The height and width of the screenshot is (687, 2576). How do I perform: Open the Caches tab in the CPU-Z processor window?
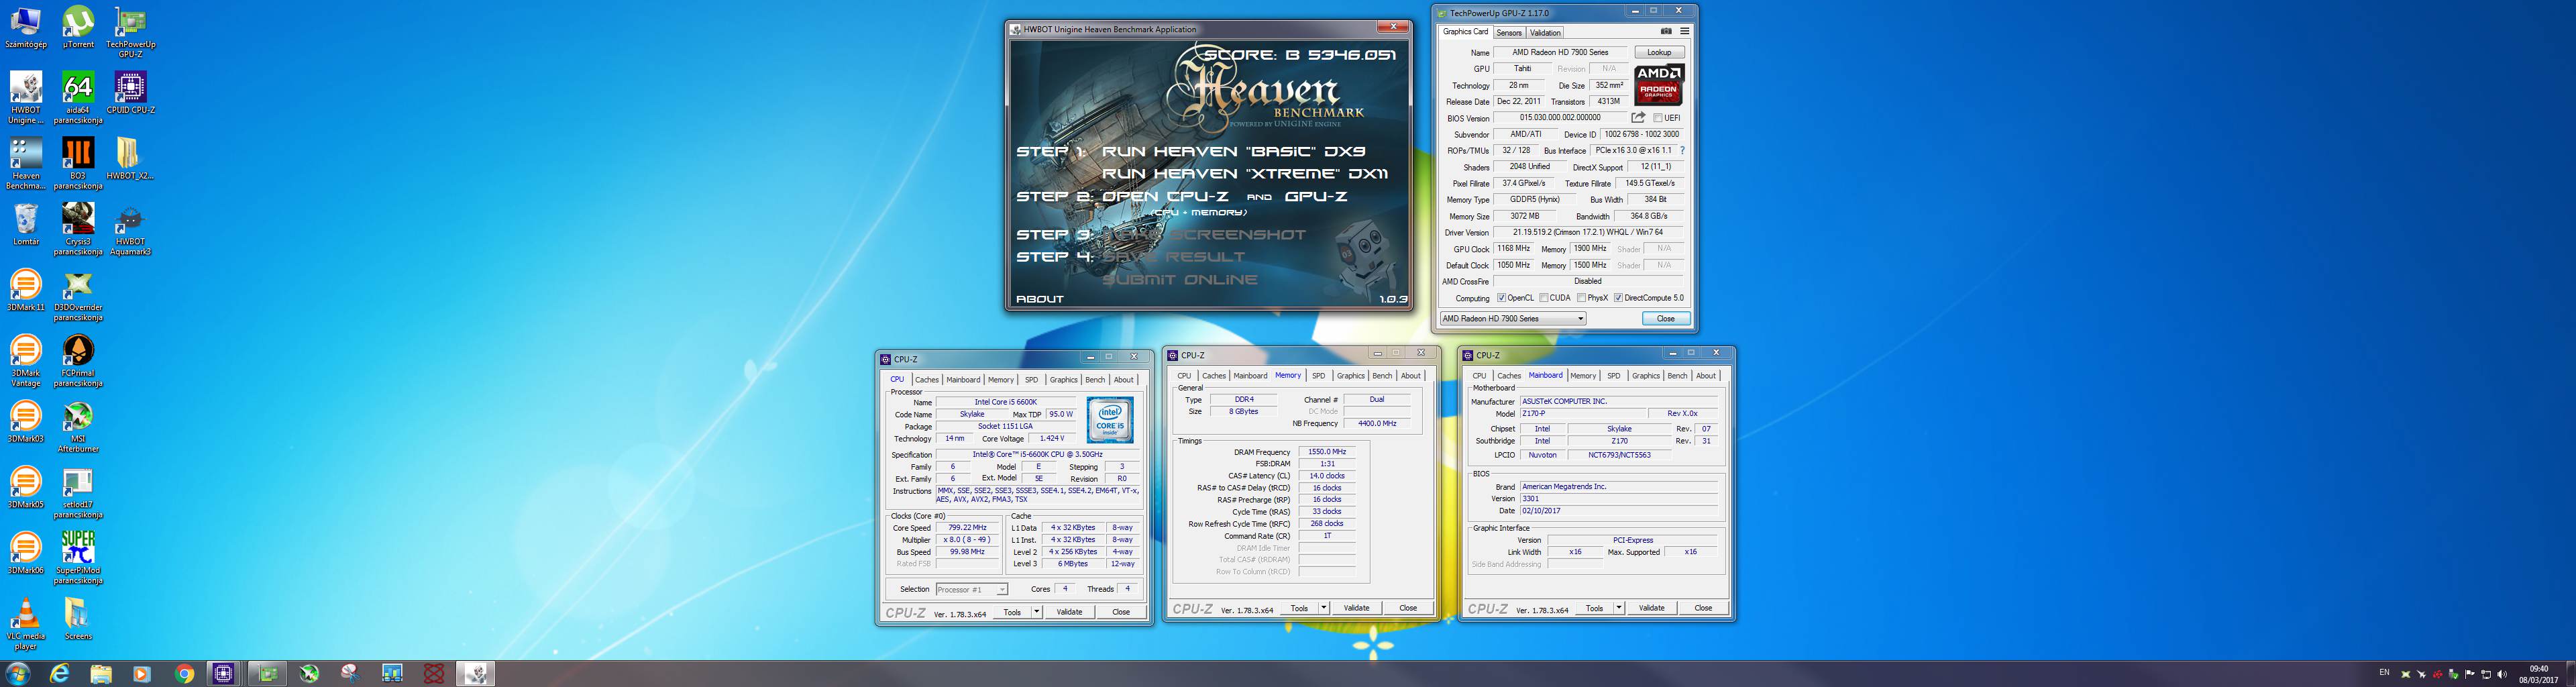(927, 380)
